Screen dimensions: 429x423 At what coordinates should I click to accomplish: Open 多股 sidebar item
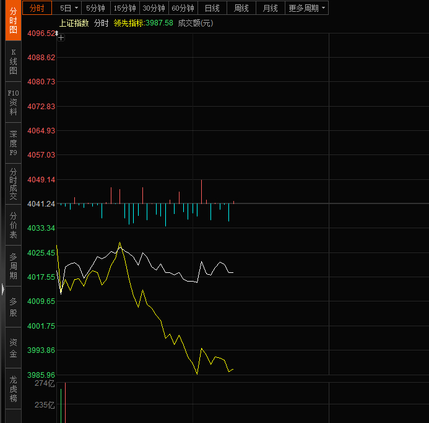[13, 307]
